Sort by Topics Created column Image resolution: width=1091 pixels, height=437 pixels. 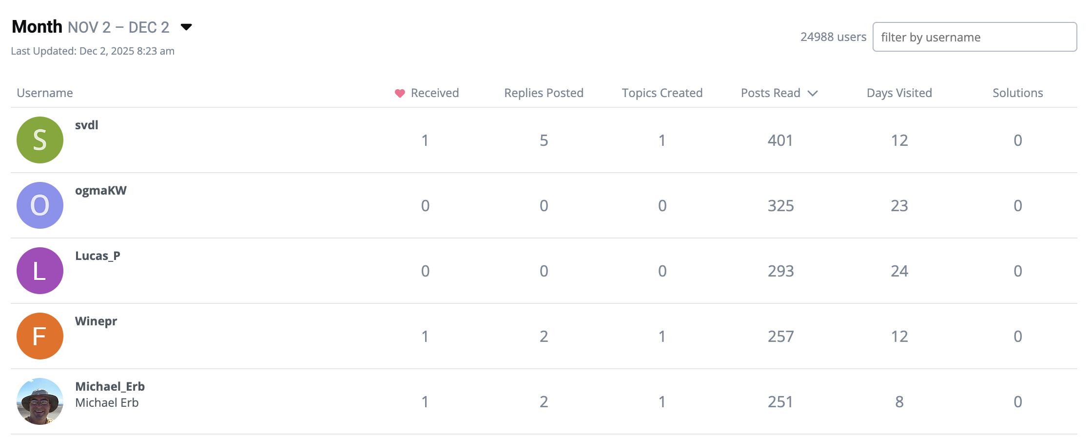click(x=662, y=93)
